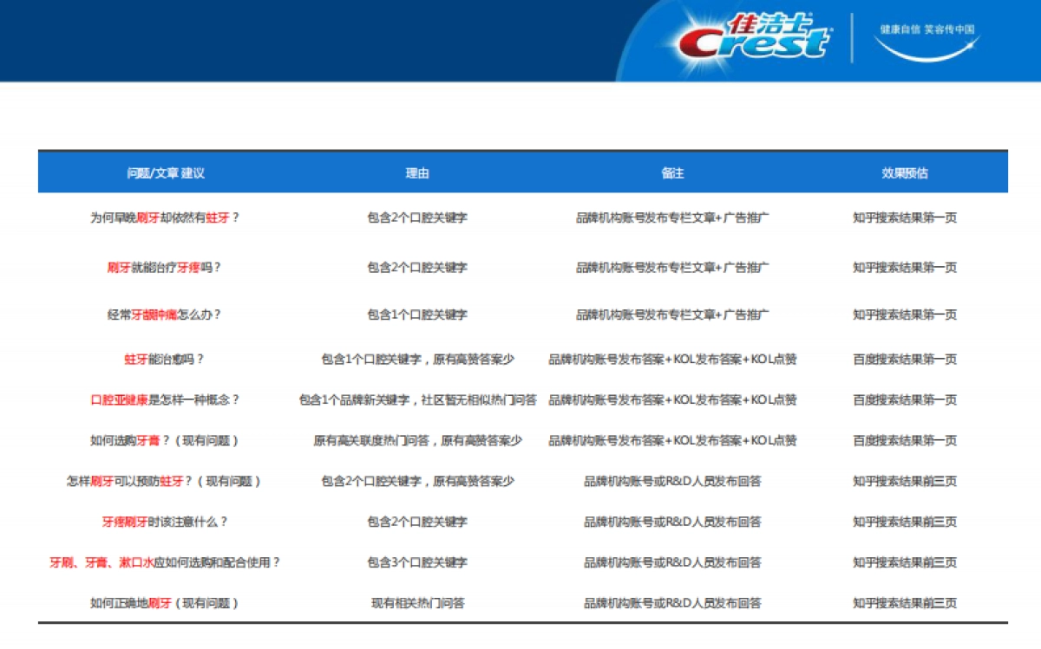The height and width of the screenshot is (649, 1041).
Task: Click the 蛀牙能治愈吗？ question
Action: click(165, 360)
